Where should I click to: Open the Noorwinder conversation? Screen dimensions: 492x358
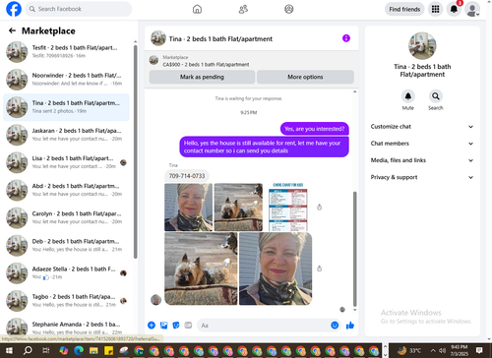pyautogui.click(x=67, y=80)
